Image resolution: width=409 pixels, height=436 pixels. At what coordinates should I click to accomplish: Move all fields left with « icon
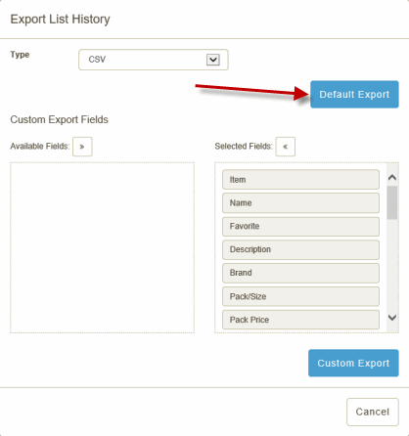coord(286,147)
